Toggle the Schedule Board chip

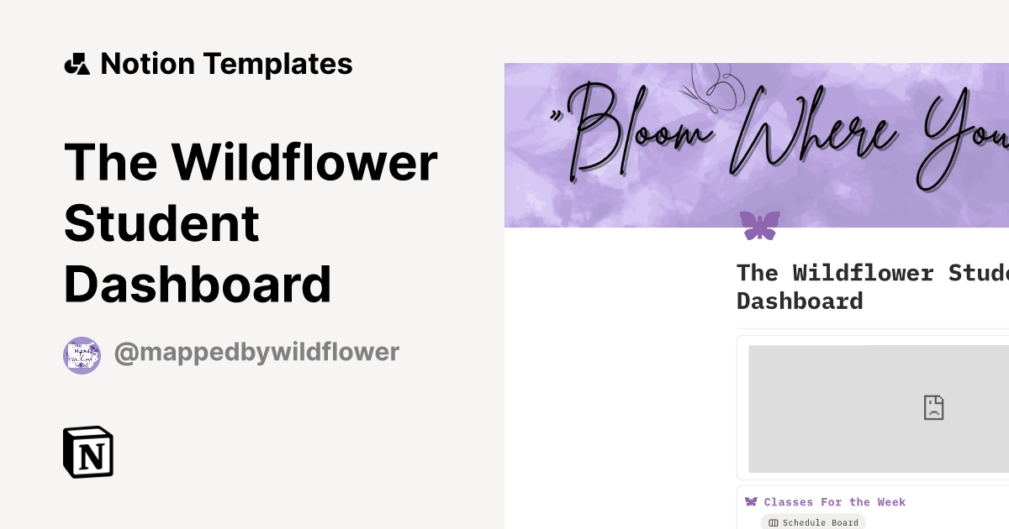coord(813,522)
